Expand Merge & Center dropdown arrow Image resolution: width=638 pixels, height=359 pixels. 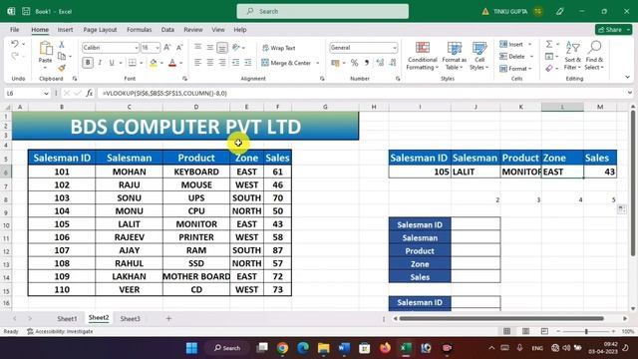[318, 63]
